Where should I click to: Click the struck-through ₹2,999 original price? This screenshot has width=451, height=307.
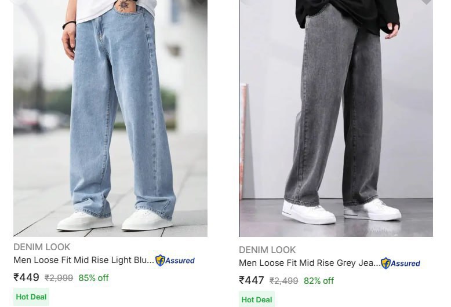[x=59, y=278]
